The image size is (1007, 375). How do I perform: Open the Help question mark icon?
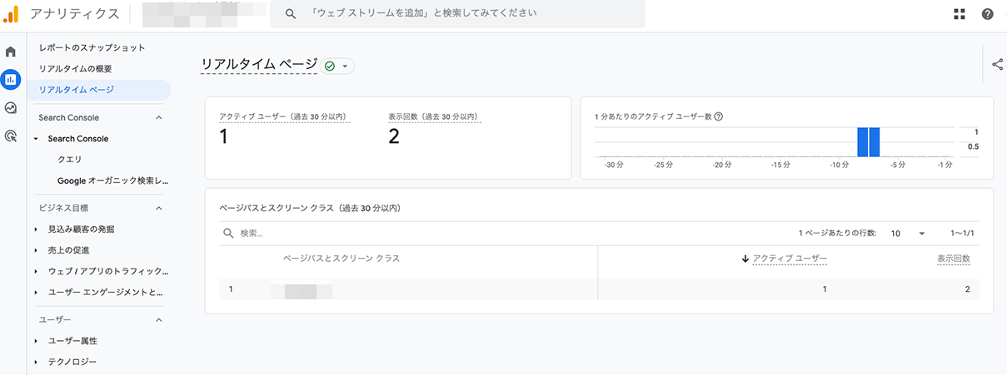pos(988,14)
